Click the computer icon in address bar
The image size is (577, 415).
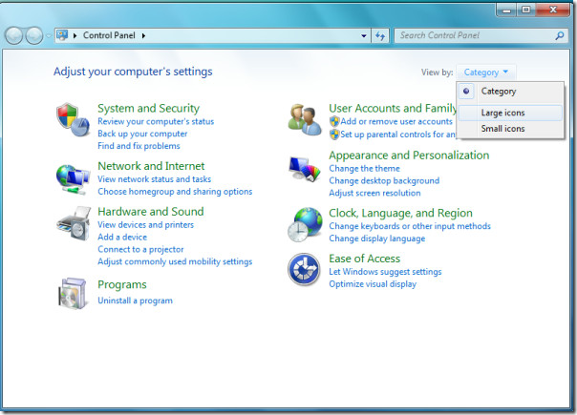pos(62,35)
